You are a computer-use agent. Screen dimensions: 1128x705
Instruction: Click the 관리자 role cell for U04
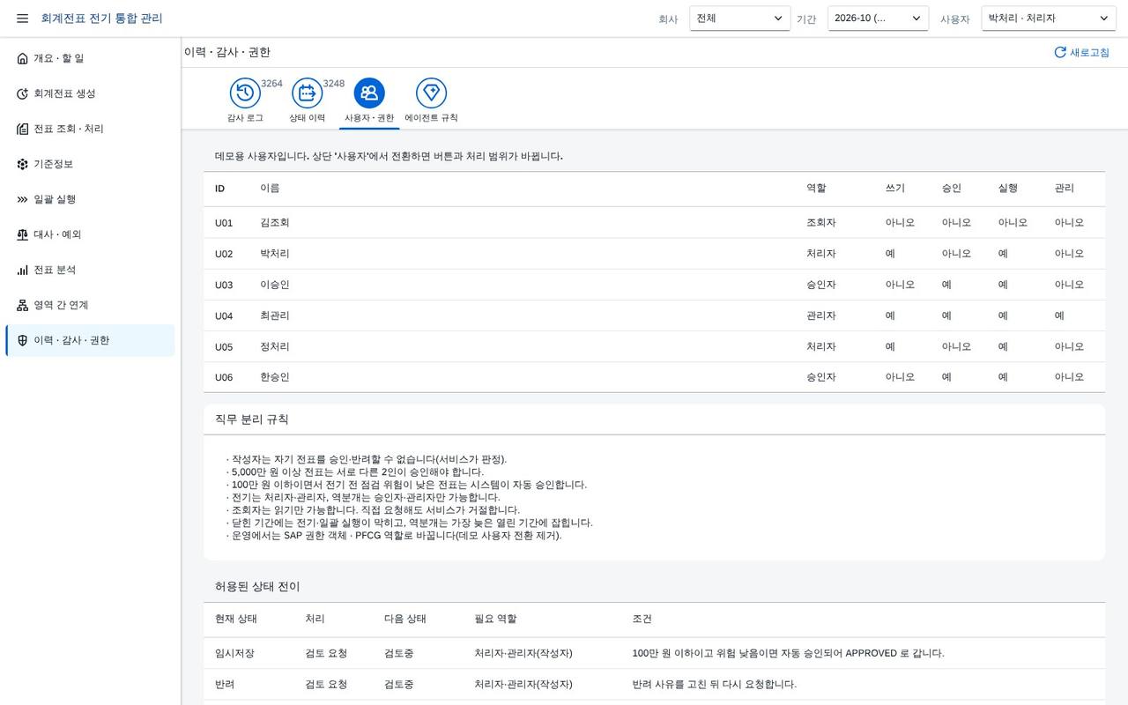tap(821, 315)
